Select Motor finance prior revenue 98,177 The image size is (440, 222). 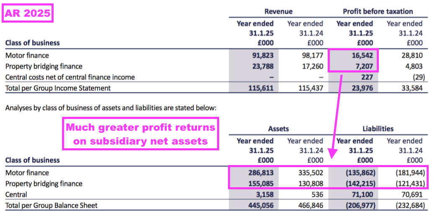click(x=313, y=56)
